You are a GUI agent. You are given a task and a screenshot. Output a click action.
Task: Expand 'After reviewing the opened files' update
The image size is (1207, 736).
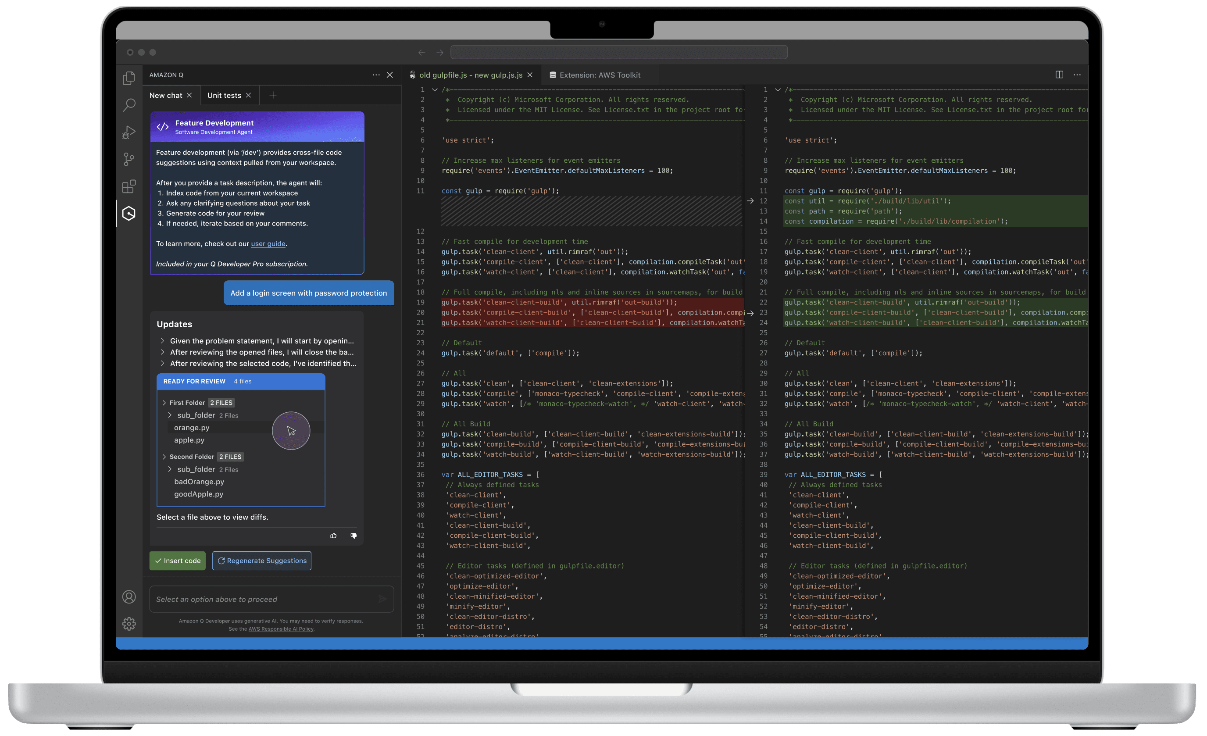tap(162, 352)
